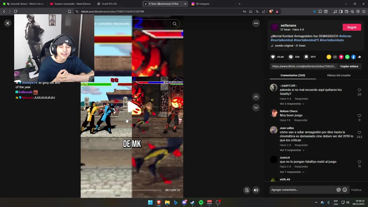Like Nelson Checo's comment
Image resolution: width=368 pixels, height=207 pixels.
pyautogui.click(x=359, y=116)
